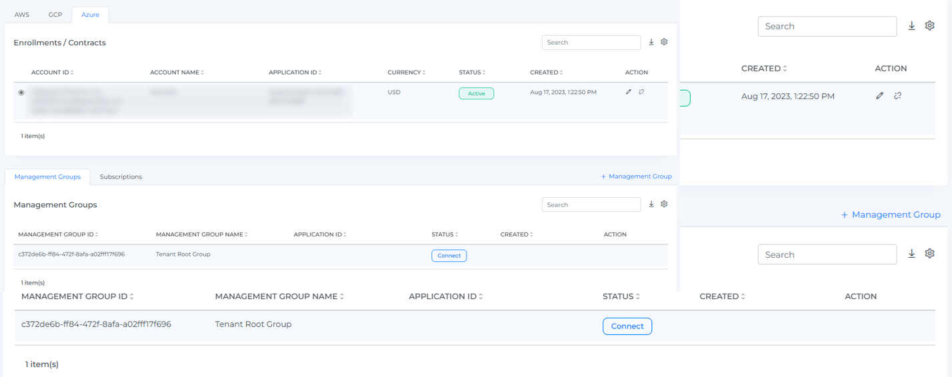Click the download icon beside Enrollments / Contracts search
The image size is (952, 377).
point(651,42)
